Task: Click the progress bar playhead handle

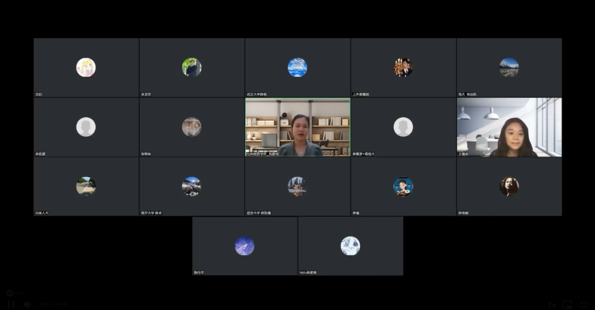Action: (x=9, y=293)
